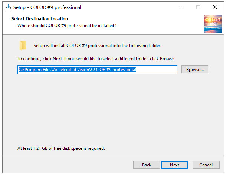Click the 'Setup - COLOR #9 professional' window title
Screen dimensions: 227x175
click(x=47, y=7)
